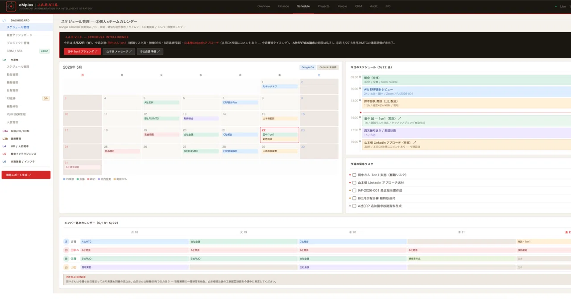Viewport: 571px width, 299px height.
Task: Open 田中 誠 — 1on1（緊急） schedule entry
Action: 467,120
